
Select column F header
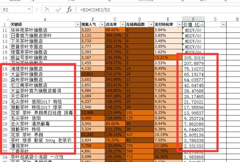[193, 19]
